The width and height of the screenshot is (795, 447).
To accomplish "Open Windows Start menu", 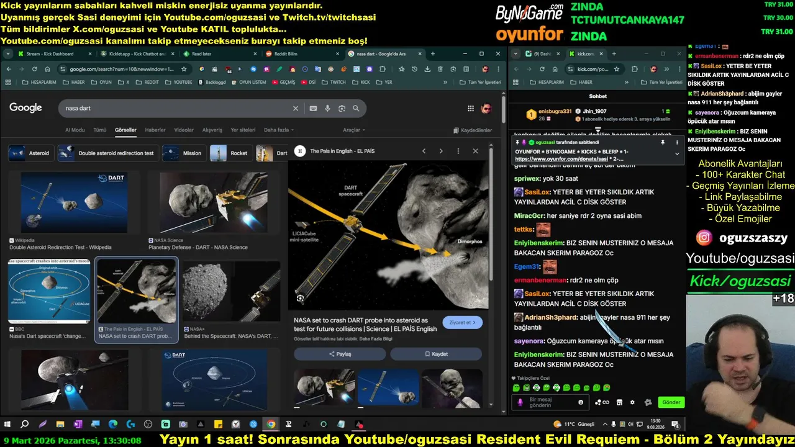I will pos(7,425).
